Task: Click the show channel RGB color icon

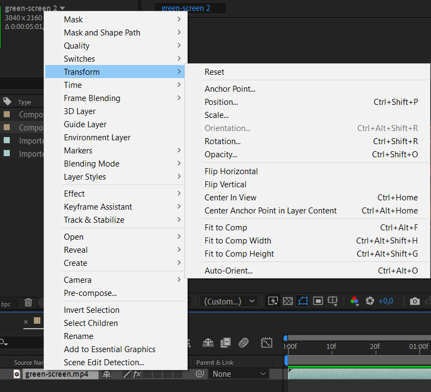Action: click(354, 301)
